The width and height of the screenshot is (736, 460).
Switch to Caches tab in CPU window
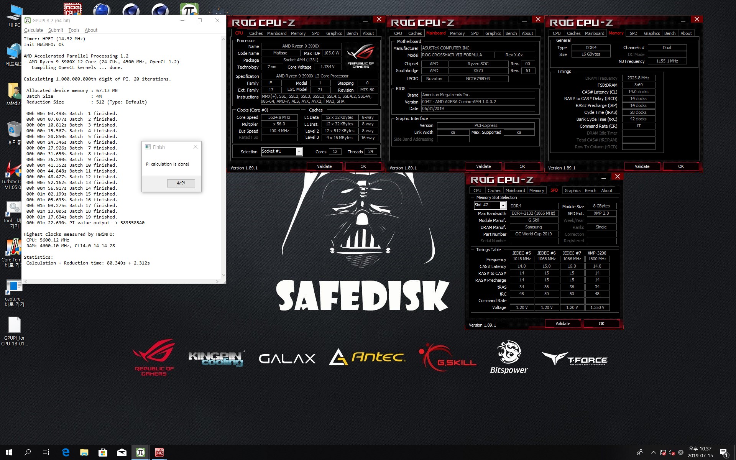[x=256, y=33]
